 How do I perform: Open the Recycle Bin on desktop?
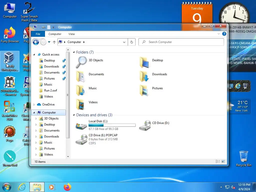click(x=243, y=158)
